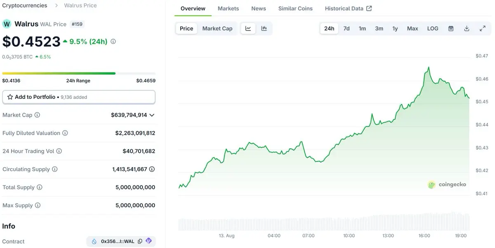The height and width of the screenshot is (248, 495).
Task: Select the 1y time range
Action: click(395, 28)
